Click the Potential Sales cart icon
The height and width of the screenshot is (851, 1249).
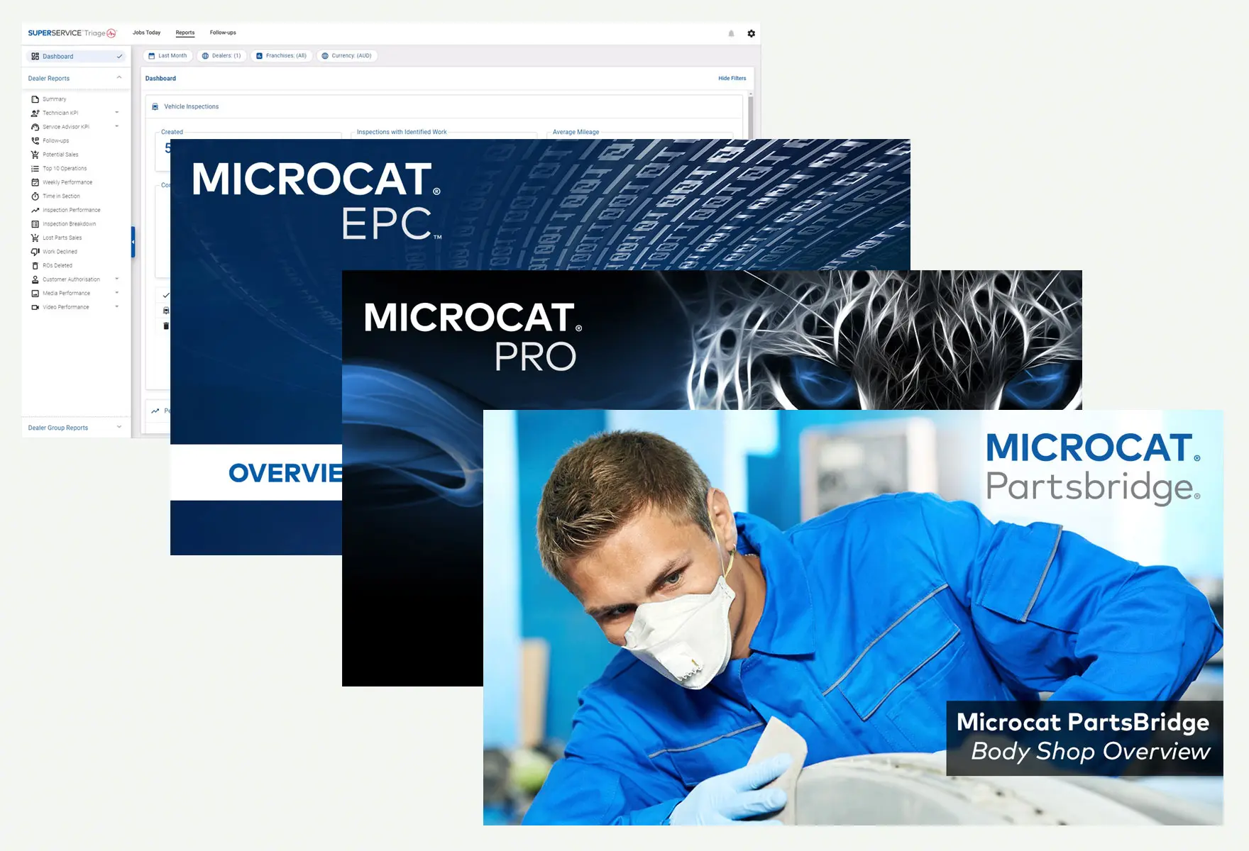pos(35,155)
